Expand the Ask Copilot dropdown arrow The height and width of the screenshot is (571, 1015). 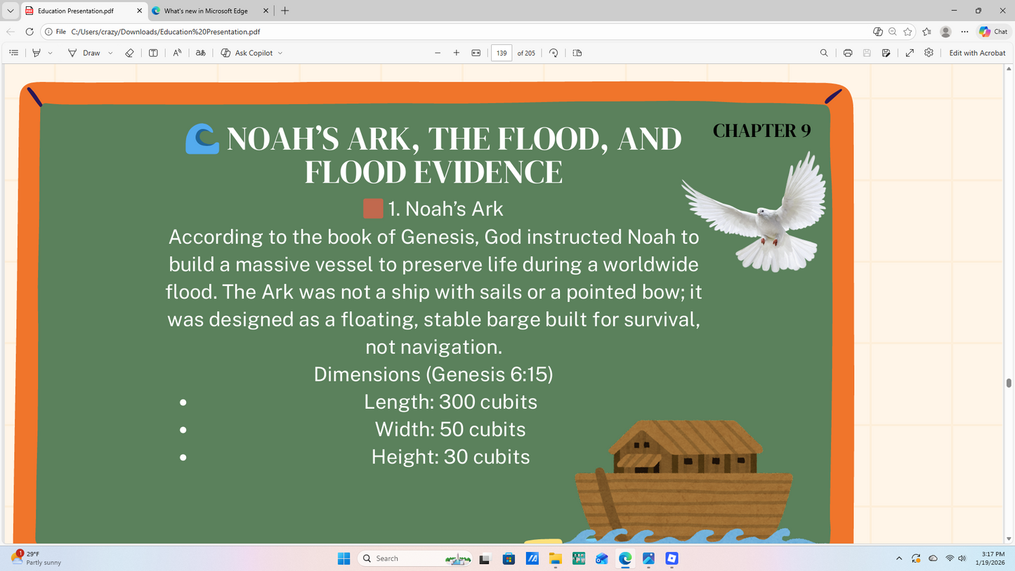pos(280,53)
